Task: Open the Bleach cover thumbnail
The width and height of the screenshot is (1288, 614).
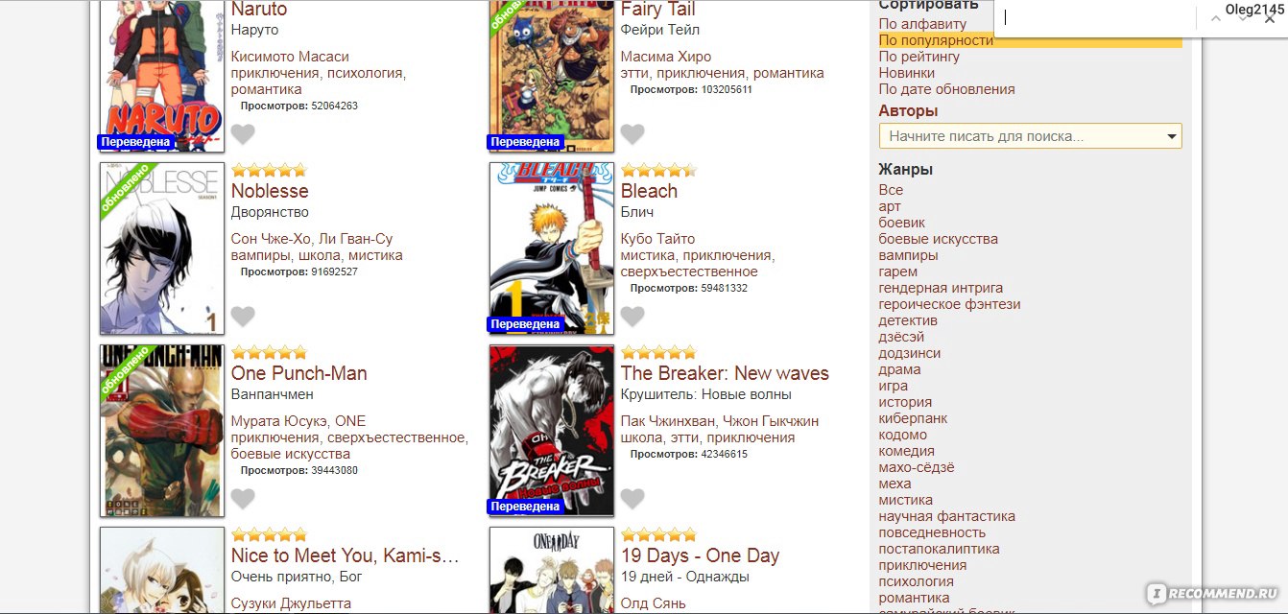Action: [551, 248]
